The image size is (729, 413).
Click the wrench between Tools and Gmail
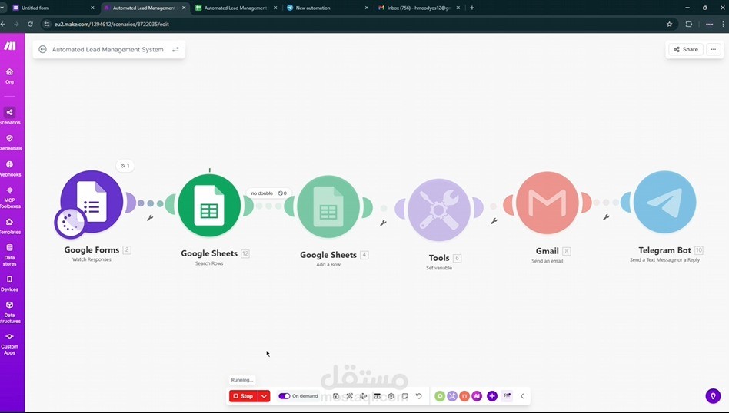click(x=494, y=221)
